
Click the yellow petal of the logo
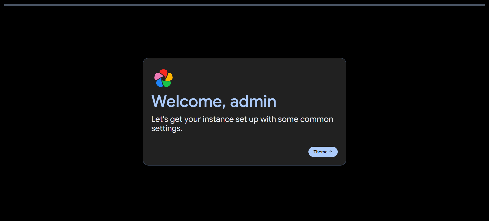tap(169, 77)
